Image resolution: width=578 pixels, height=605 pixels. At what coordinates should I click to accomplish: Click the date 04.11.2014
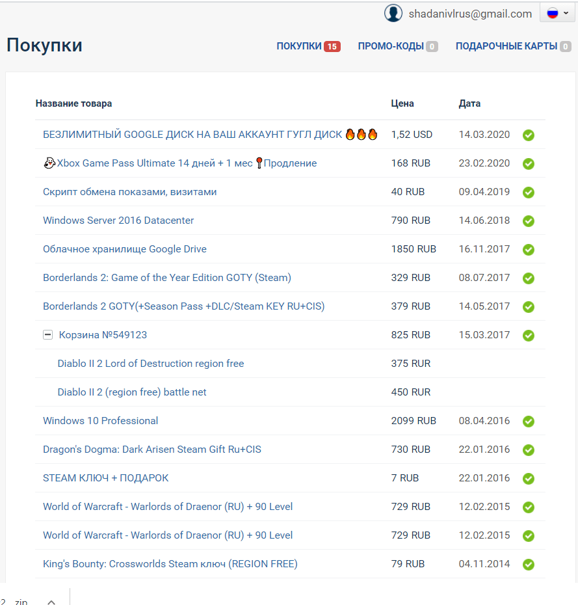484,564
